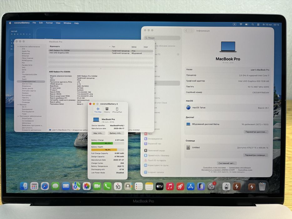The height and width of the screenshot is (219, 292).
Task: Open History tab in coconutBattery
Action: pyautogui.click(x=107, y=110)
